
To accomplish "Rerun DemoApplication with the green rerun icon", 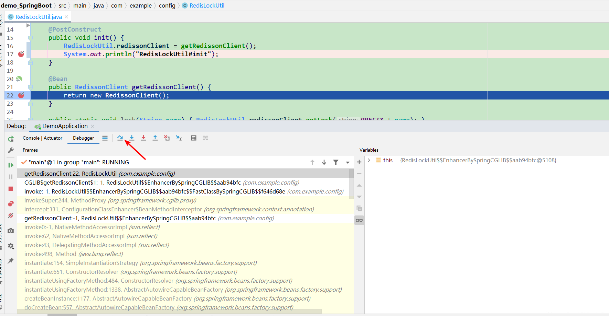I will pos(11,139).
